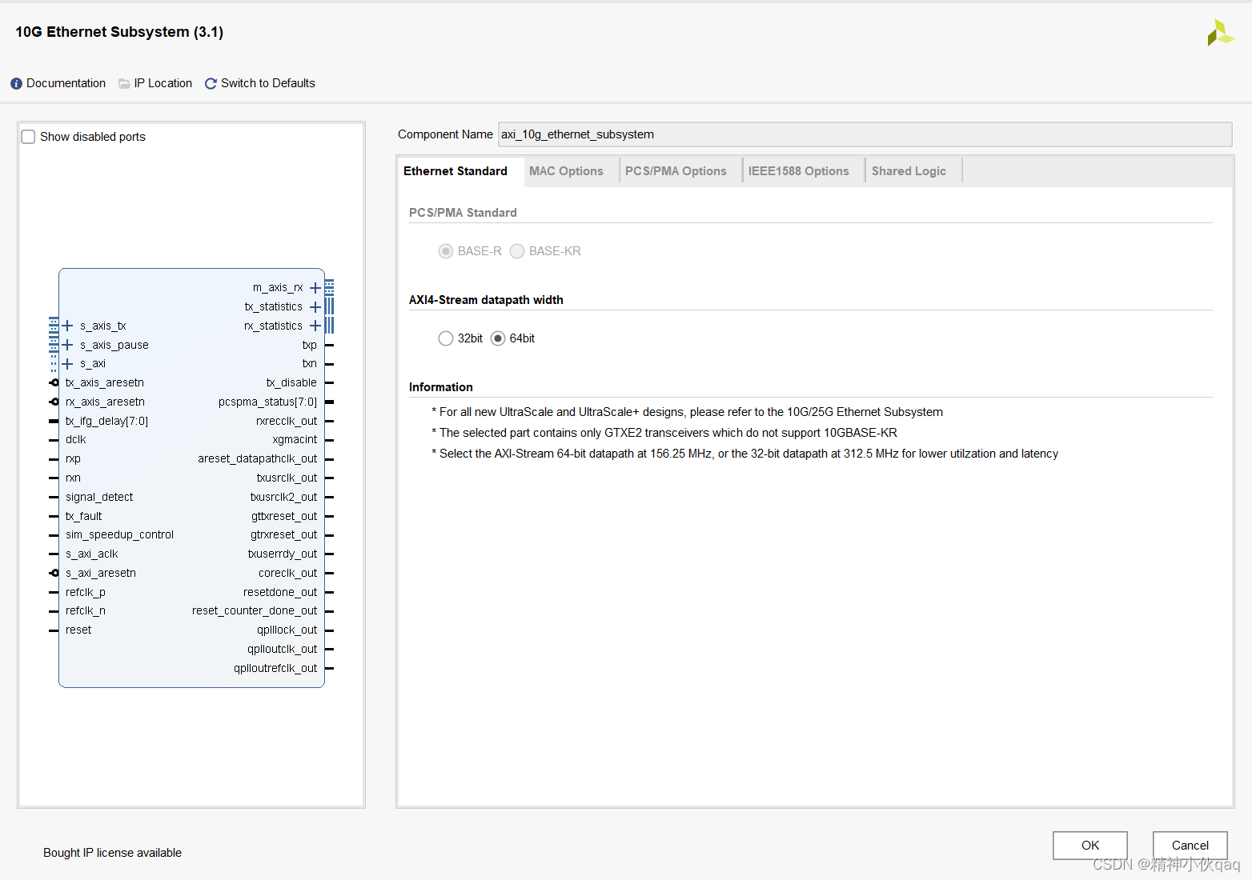The image size is (1252, 880).
Task: Select the 32bit datapath width
Action: tap(446, 338)
